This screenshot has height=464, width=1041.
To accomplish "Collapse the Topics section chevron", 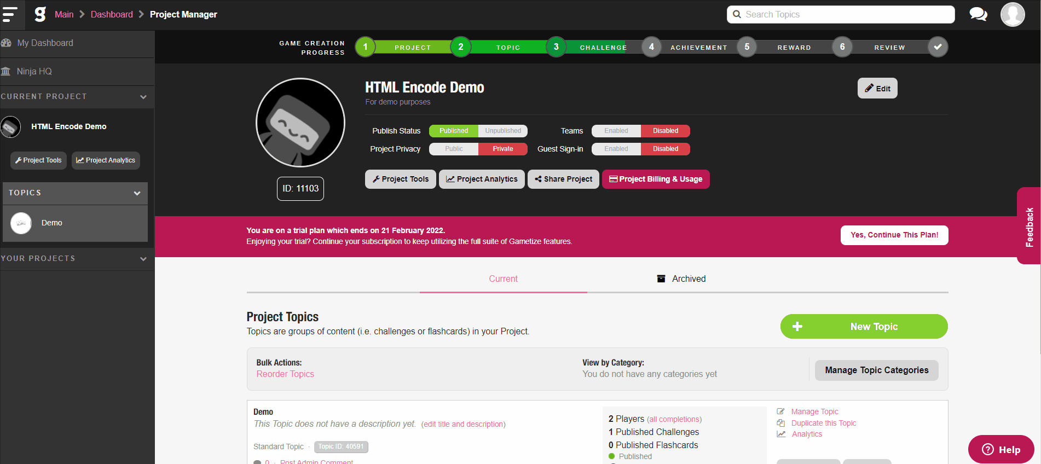I will coord(137,193).
